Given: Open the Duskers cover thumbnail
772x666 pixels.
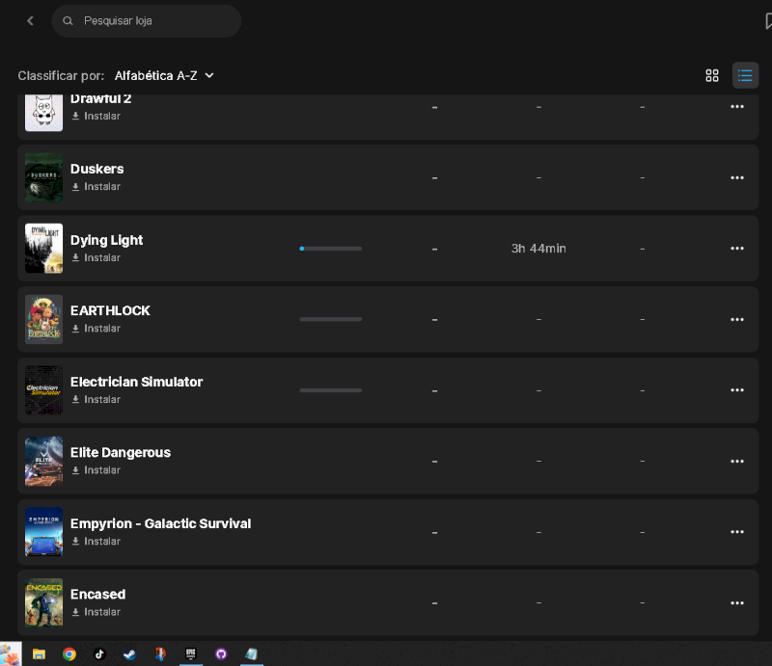Looking at the screenshot, I should tap(43, 177).
